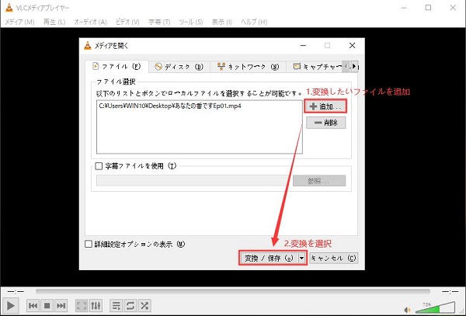Open the 変換 / 保存 dropdown arrow
The width and height of the screenshot is (466, 316).
click(302, 258)
